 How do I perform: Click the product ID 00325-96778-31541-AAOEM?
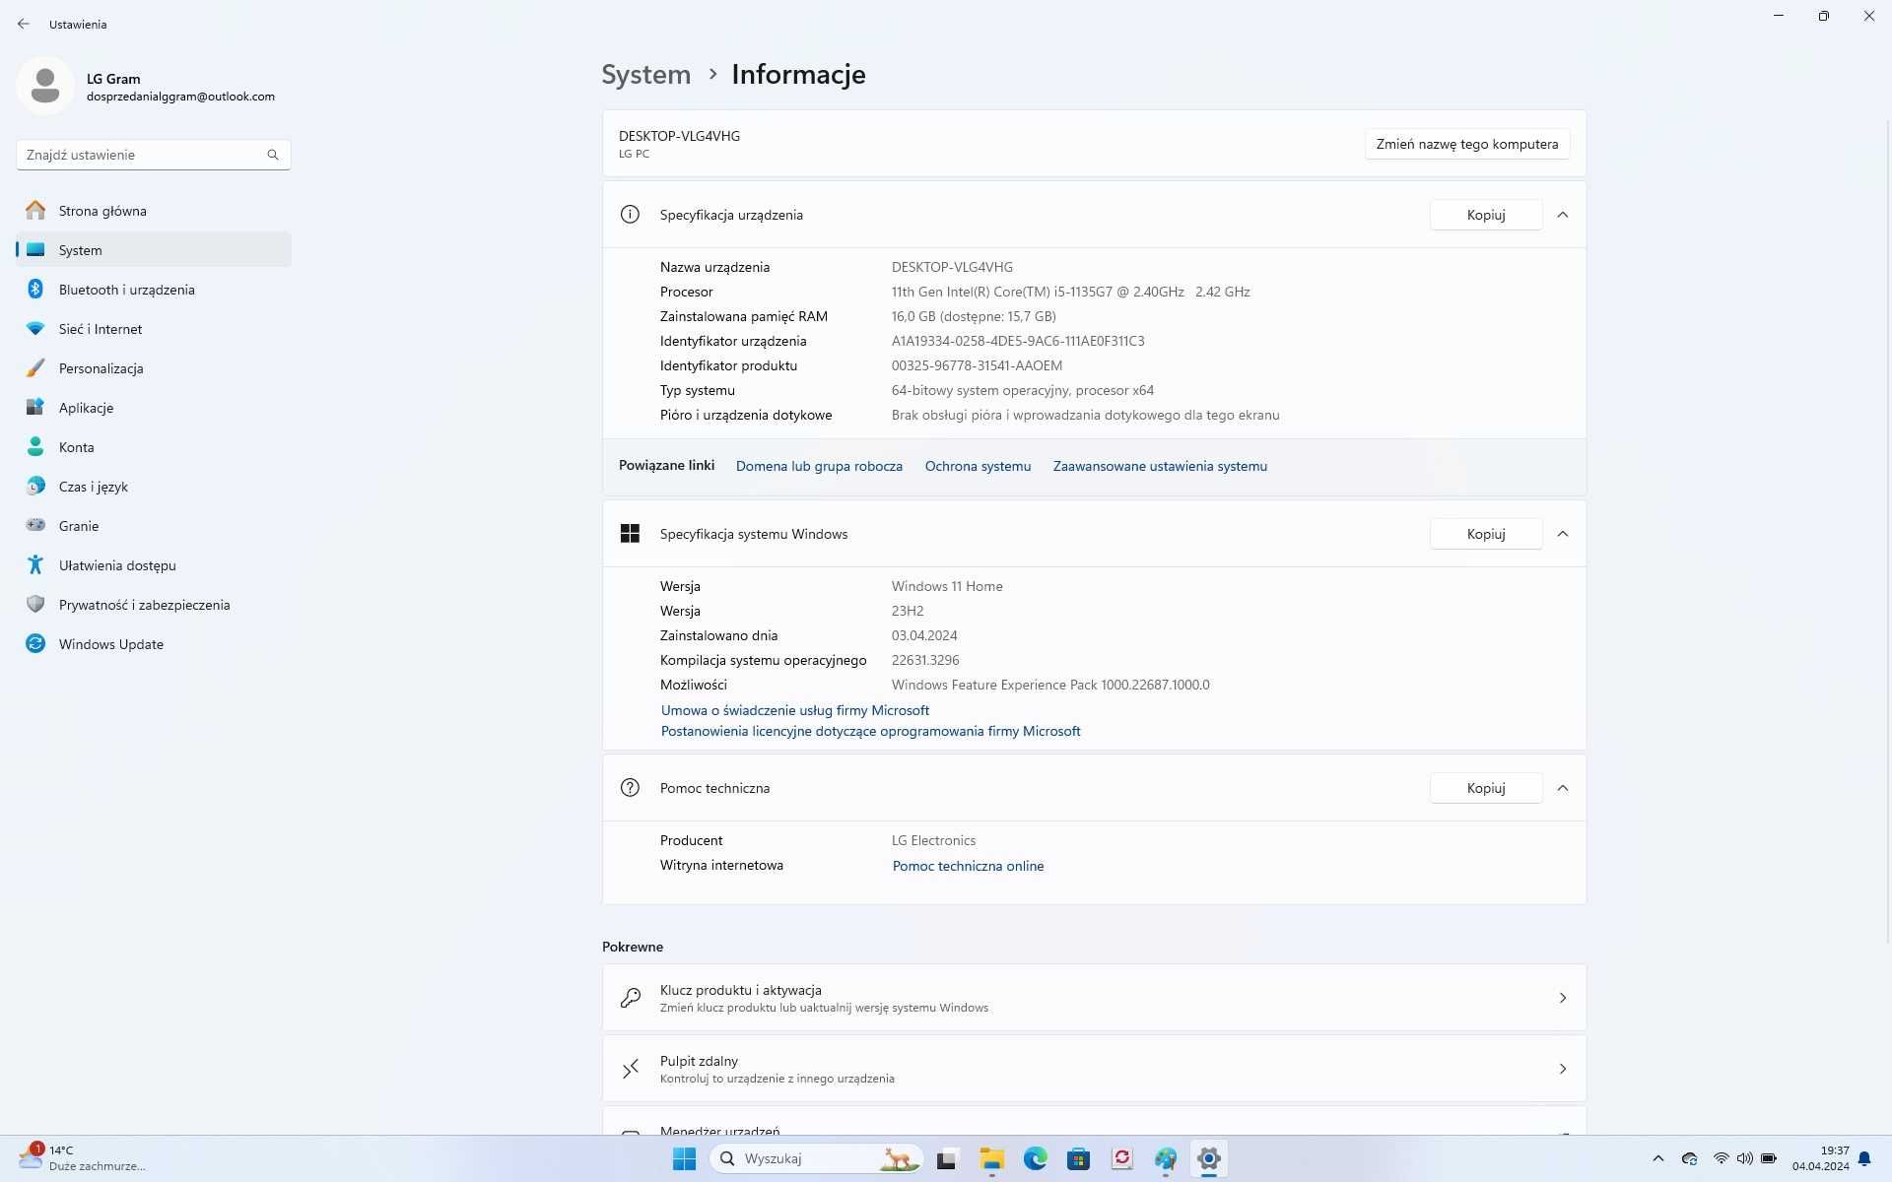point(977,365)
